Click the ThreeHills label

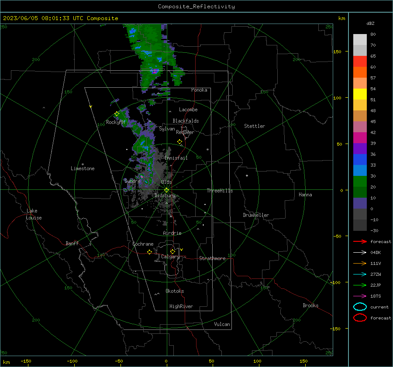(x=220, y=191)
